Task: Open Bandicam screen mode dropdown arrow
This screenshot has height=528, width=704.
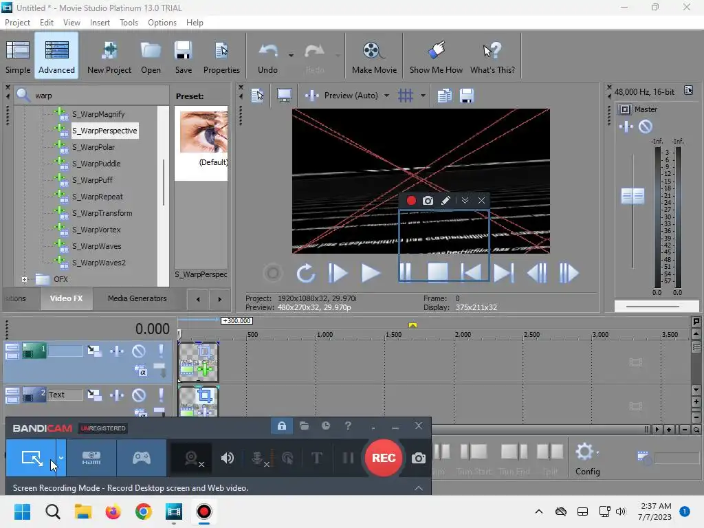Action: (61, 458)
